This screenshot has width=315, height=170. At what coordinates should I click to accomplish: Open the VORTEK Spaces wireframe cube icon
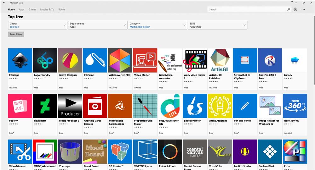click(x=145, y=151)
